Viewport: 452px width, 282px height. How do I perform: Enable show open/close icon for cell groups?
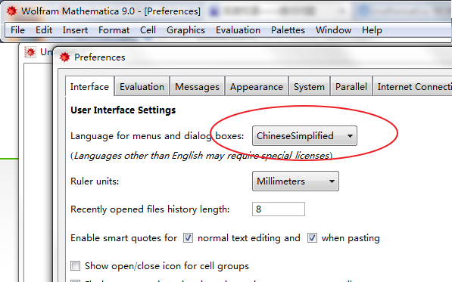[75, 265]
